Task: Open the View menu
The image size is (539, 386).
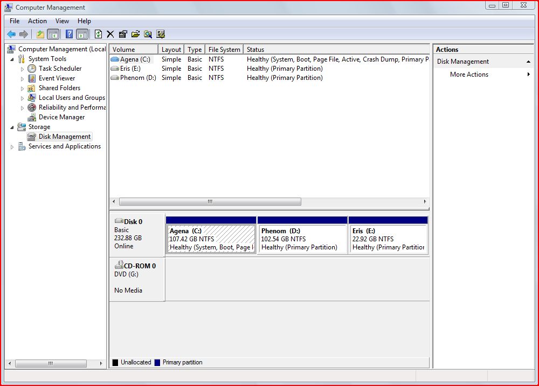Action: 62,21
